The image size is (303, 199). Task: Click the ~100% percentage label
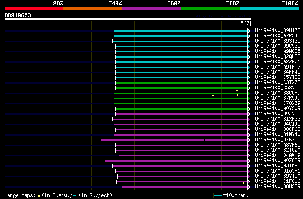[x=290, y=3]
